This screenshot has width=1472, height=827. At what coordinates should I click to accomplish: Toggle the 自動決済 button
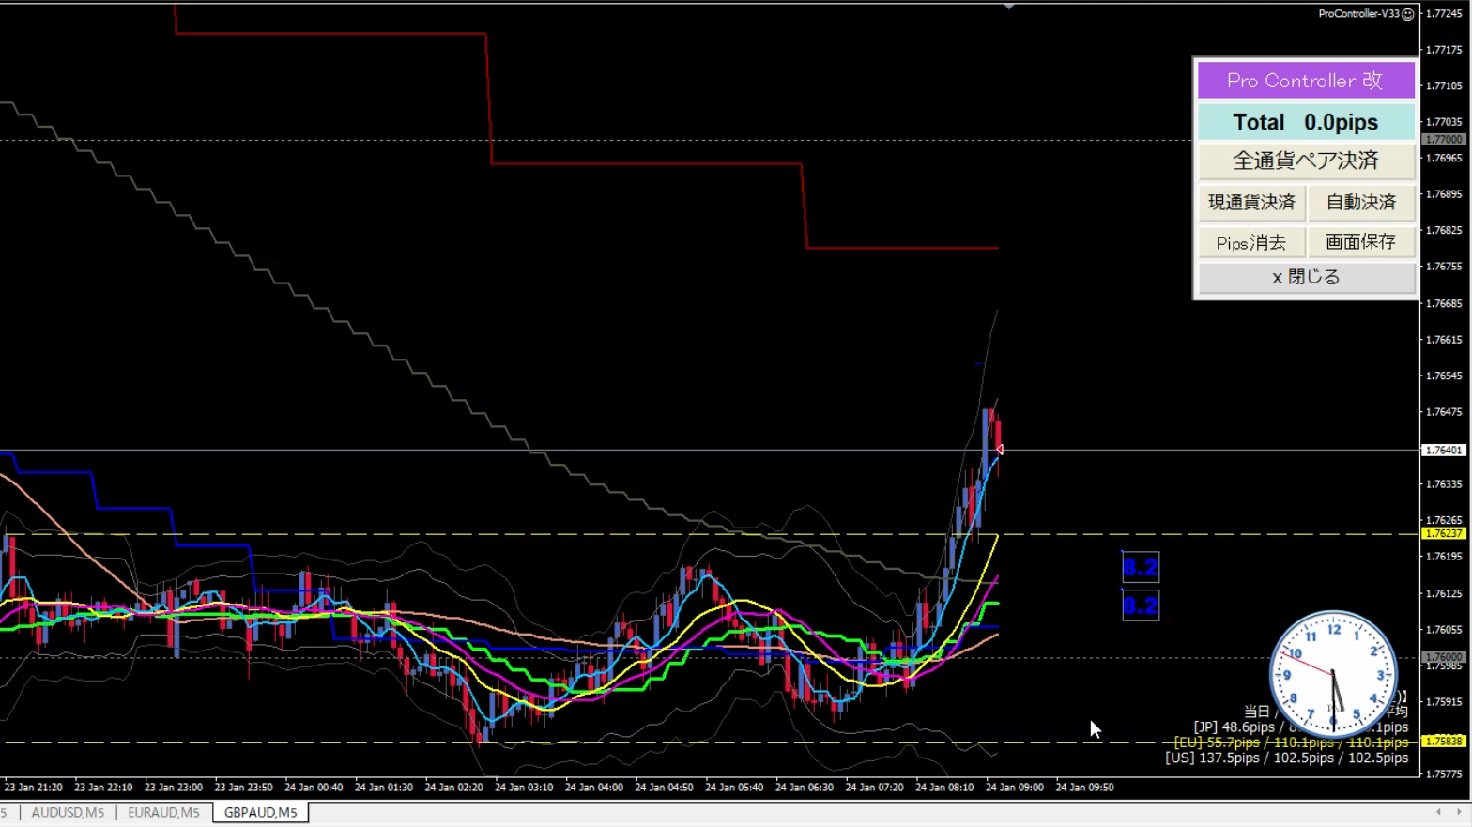pos(1361,203)
